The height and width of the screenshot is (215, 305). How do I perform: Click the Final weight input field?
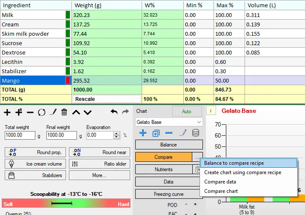coord(61,135)
